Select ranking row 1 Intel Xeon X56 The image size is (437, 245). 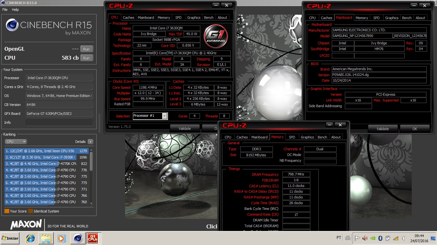point(47,151)
